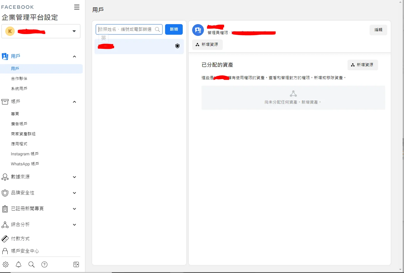Click the blue 新增 button
This screenshot has height=273, width=404.
pyautogui.click(x=174, y=29)
